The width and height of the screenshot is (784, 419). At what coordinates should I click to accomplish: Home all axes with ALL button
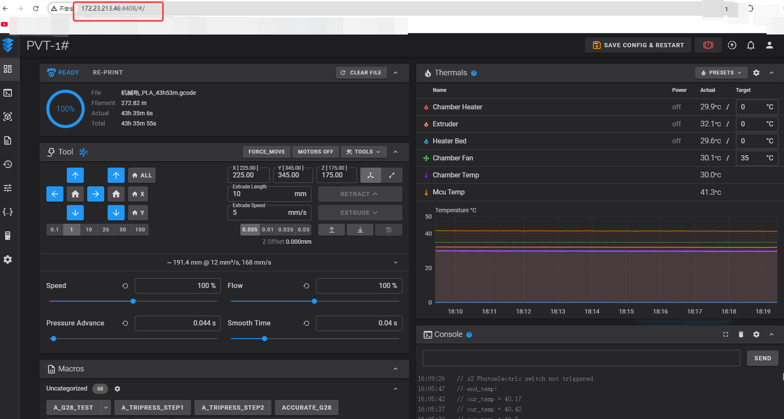coord(142,175)
